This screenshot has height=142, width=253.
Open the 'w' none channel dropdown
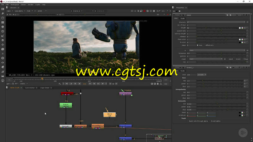click(x=217, y=50)
